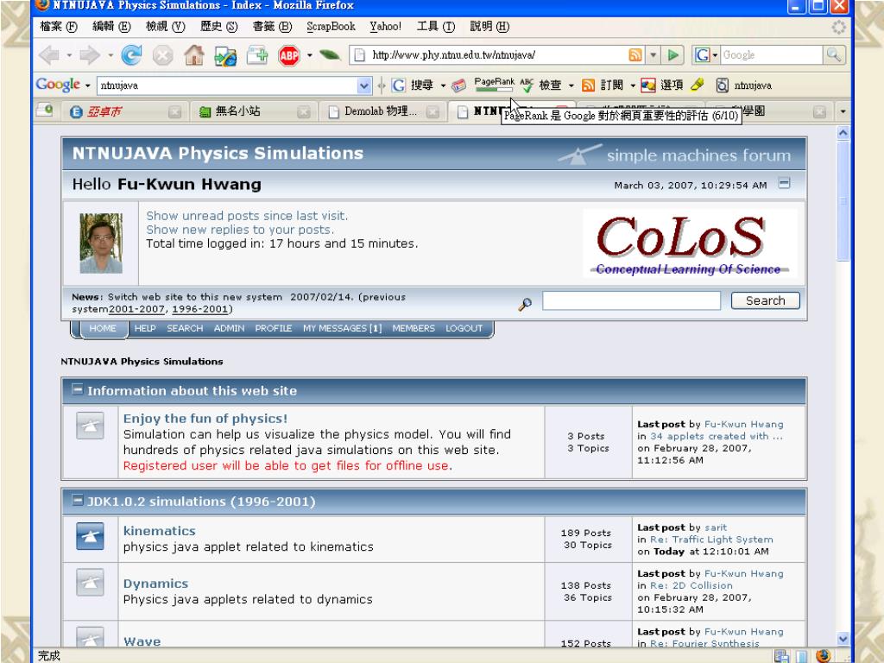The height and width of the screenshot is (663, 884).
Task: Close the Demolab 物理 tab
Action: 433,111
